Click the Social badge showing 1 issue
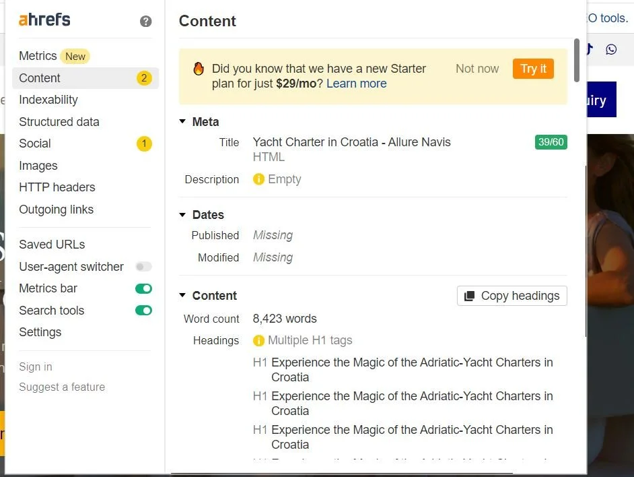The image size is (634, 477). coord(144,144)
